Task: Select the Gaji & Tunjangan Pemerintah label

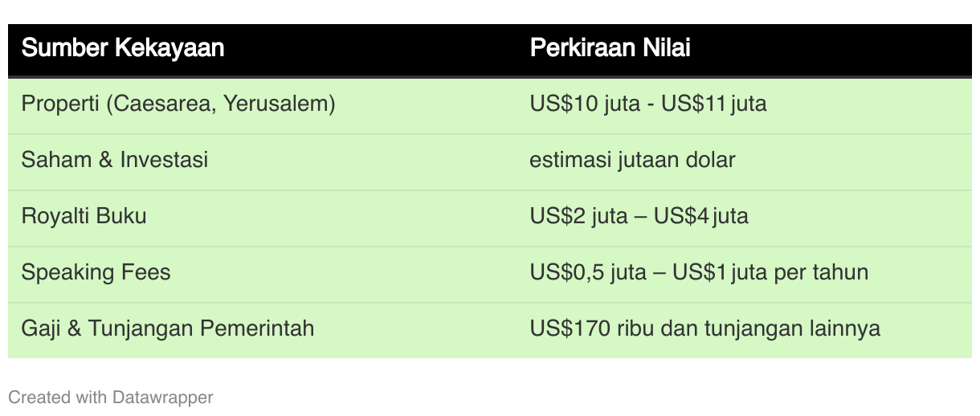Action: [x=168, y=328]
